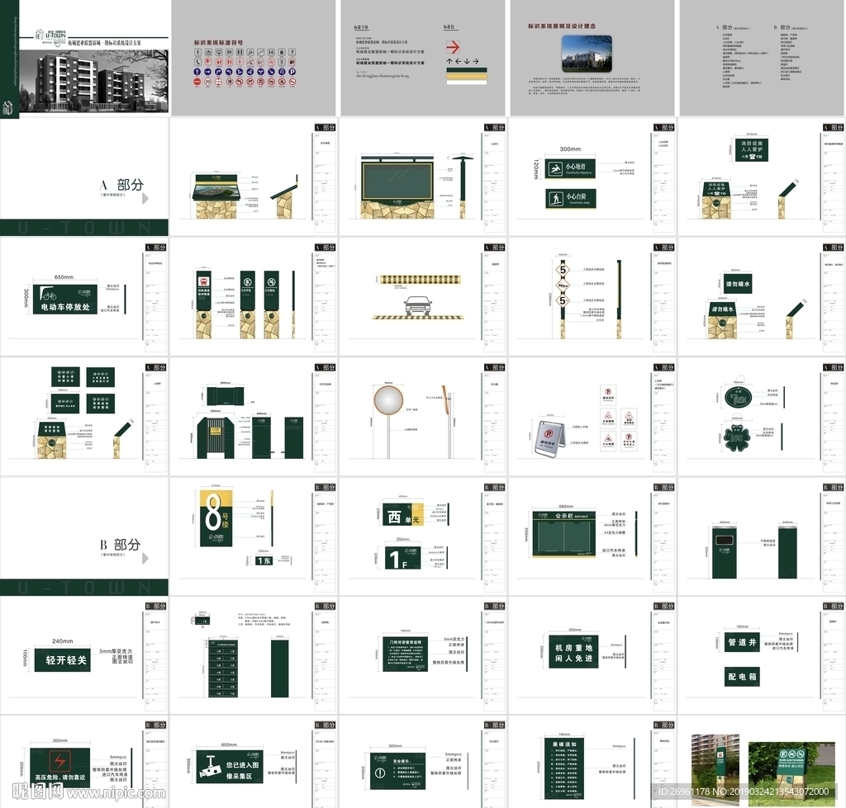Click the '请勿踏水' green sign

[738, 284]
